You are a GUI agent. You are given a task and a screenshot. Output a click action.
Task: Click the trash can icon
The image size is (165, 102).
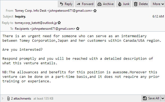coord(136,4)
